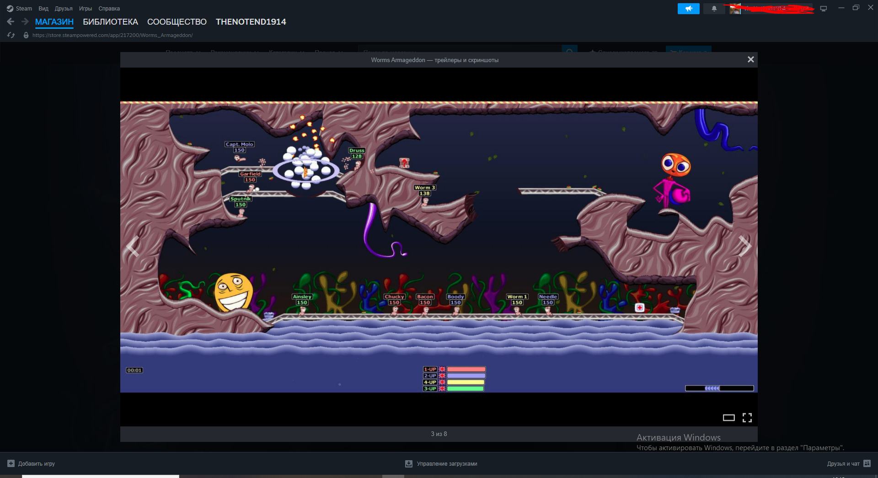Restore down the Steam window
Image resolution: width=878 pixels, height=478 pixels.
coord(856,8)
